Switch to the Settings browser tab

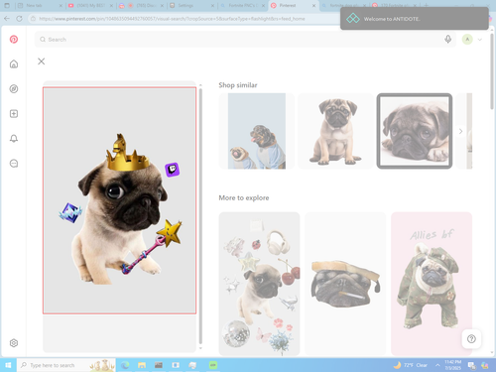[x=191, y=6]
